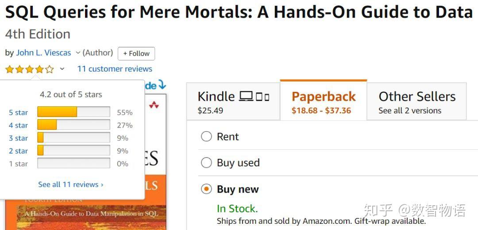Expand the author name dropdown chevron
Viewport: 478px width, 230px height.
coord(78,53)
